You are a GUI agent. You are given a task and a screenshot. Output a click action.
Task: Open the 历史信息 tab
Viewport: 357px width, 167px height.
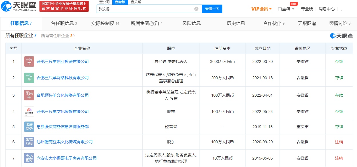coord(236,23)
